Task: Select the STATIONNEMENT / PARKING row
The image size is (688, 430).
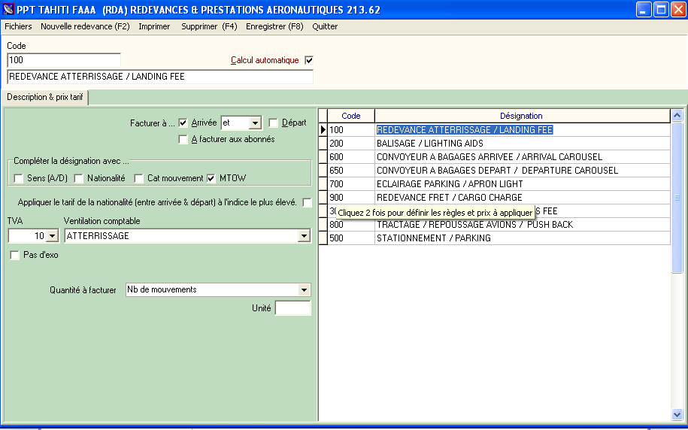Action: (x=433, y=238)
